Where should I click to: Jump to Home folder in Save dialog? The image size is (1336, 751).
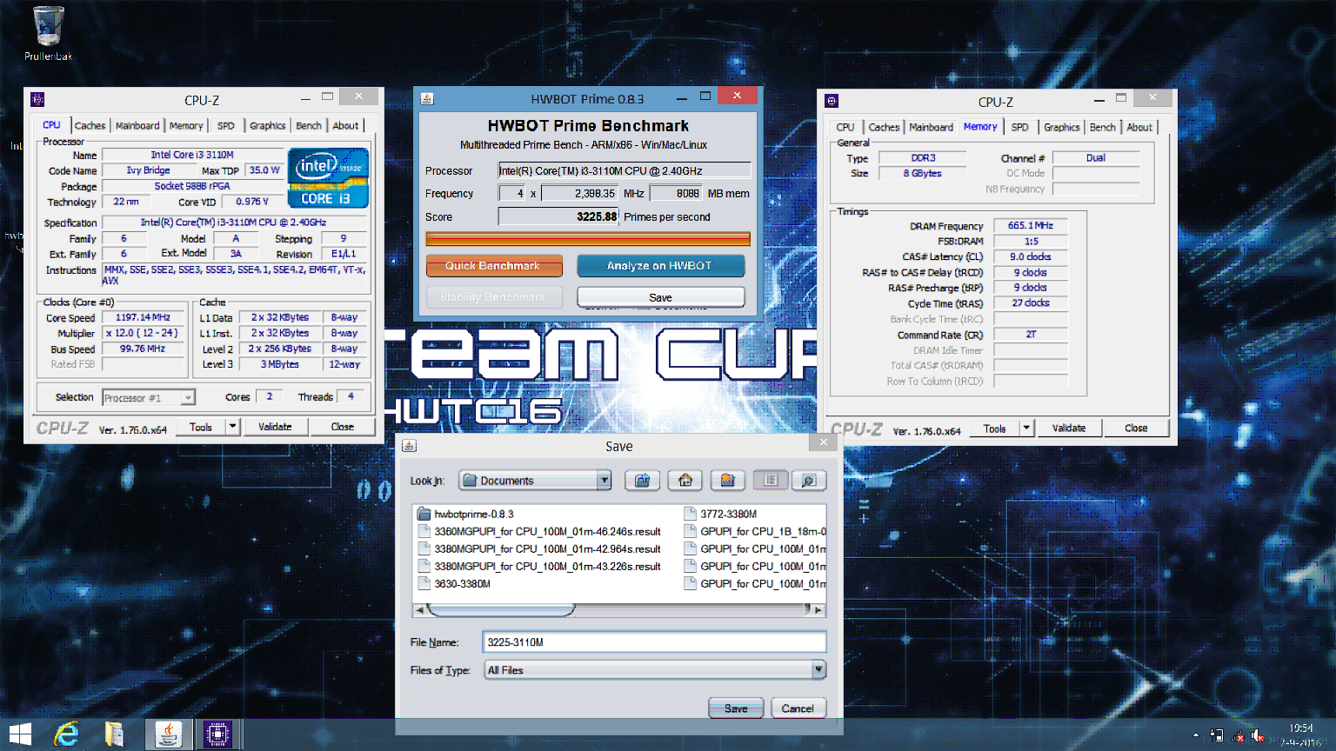pos(685,480)
